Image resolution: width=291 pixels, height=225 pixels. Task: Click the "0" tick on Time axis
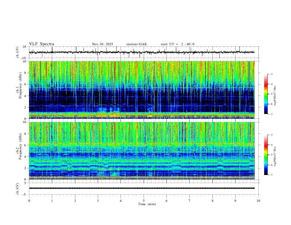coord(29,201)
